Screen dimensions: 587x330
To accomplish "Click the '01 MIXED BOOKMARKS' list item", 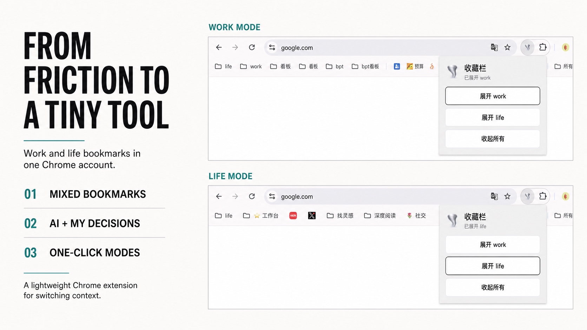I will (85, 194).
